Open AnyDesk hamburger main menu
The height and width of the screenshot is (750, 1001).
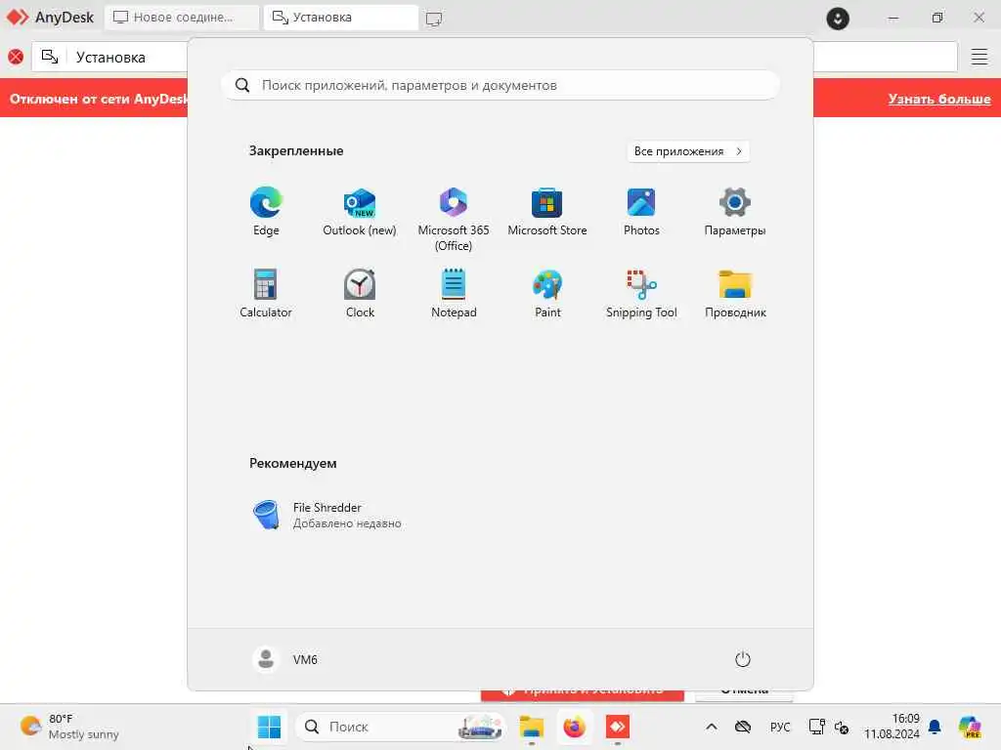tap(979, 57)
